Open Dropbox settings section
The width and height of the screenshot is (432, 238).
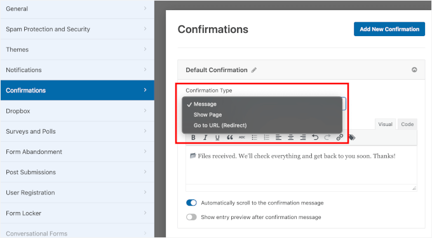coord(78,111)
